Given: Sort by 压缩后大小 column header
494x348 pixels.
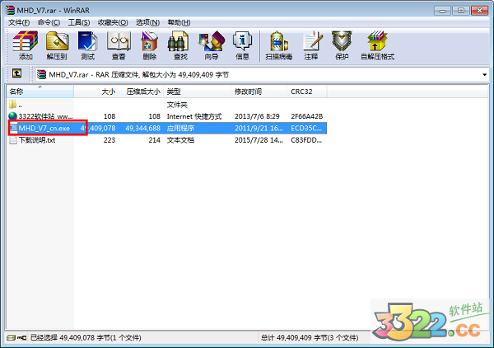Looking at the screenshot, I should [x=141, y=92].
